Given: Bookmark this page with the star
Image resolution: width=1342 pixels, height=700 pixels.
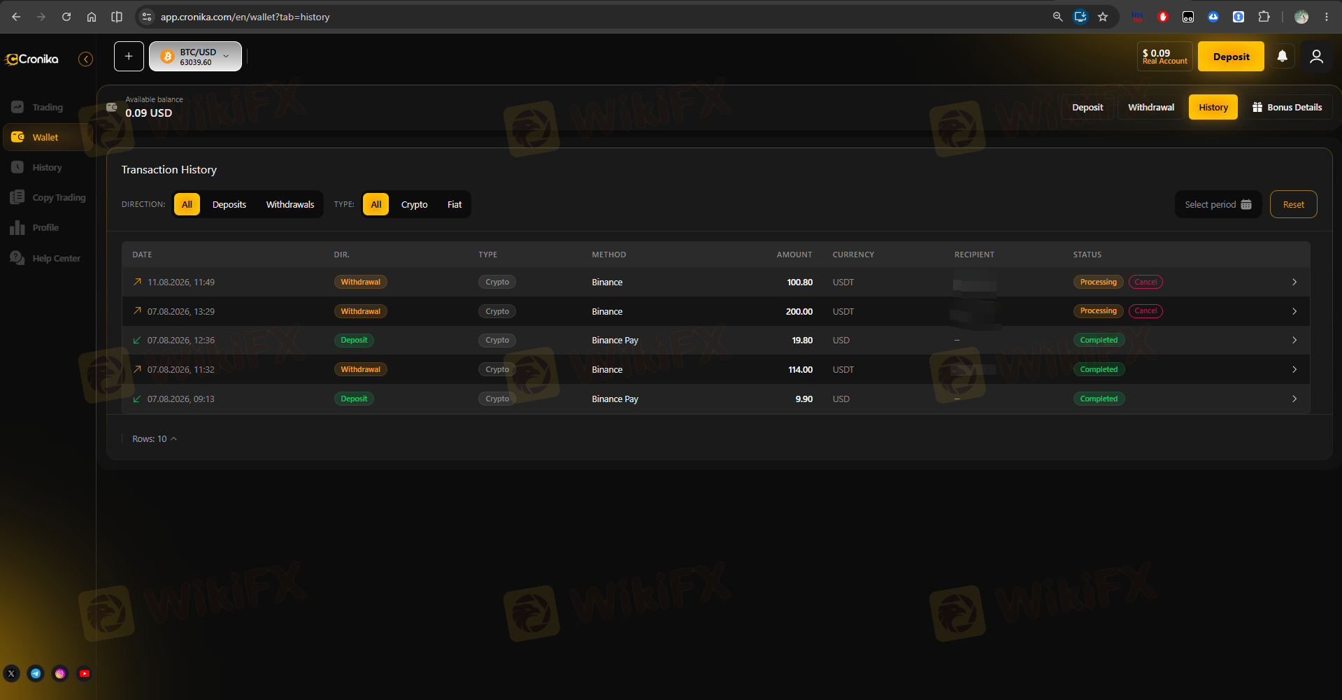Looking at the screenshot, I should click(1103, 17).
